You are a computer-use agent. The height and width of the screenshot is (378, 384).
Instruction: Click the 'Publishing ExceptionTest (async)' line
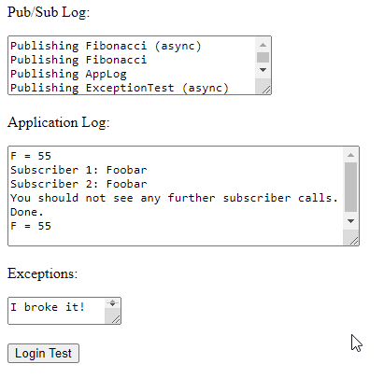(x=120, y=88)
